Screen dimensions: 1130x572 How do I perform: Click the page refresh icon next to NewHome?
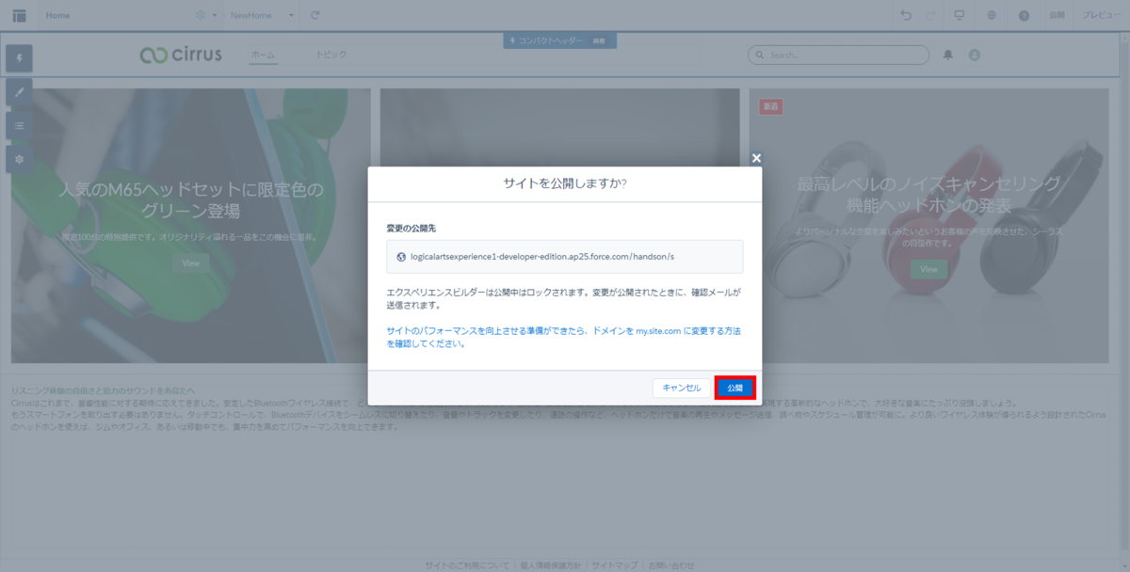314,15
